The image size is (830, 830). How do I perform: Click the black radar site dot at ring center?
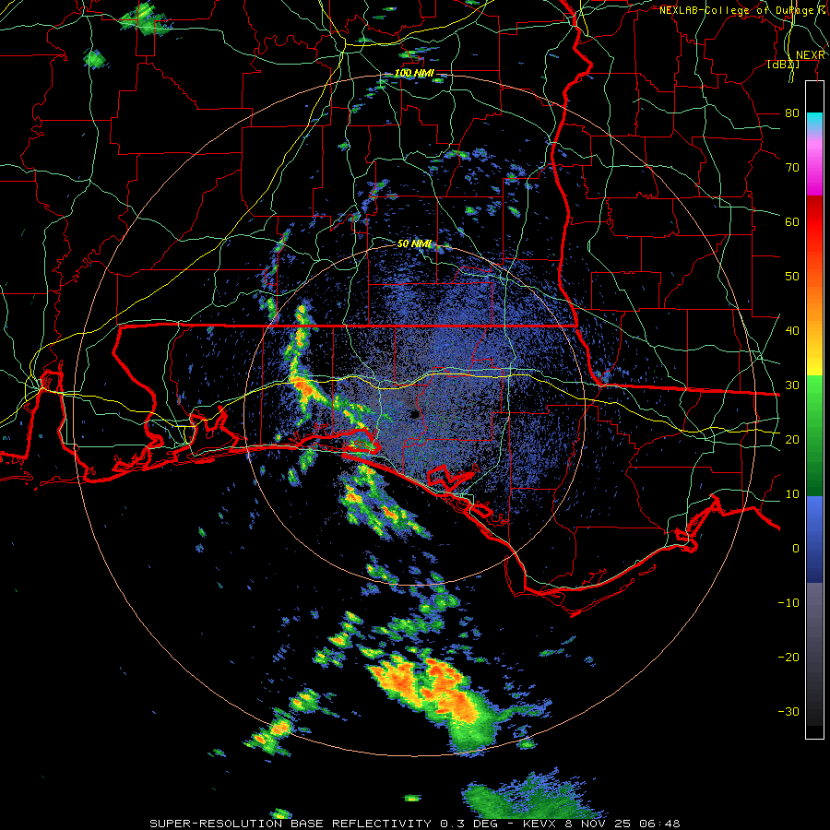coord(414,414)
